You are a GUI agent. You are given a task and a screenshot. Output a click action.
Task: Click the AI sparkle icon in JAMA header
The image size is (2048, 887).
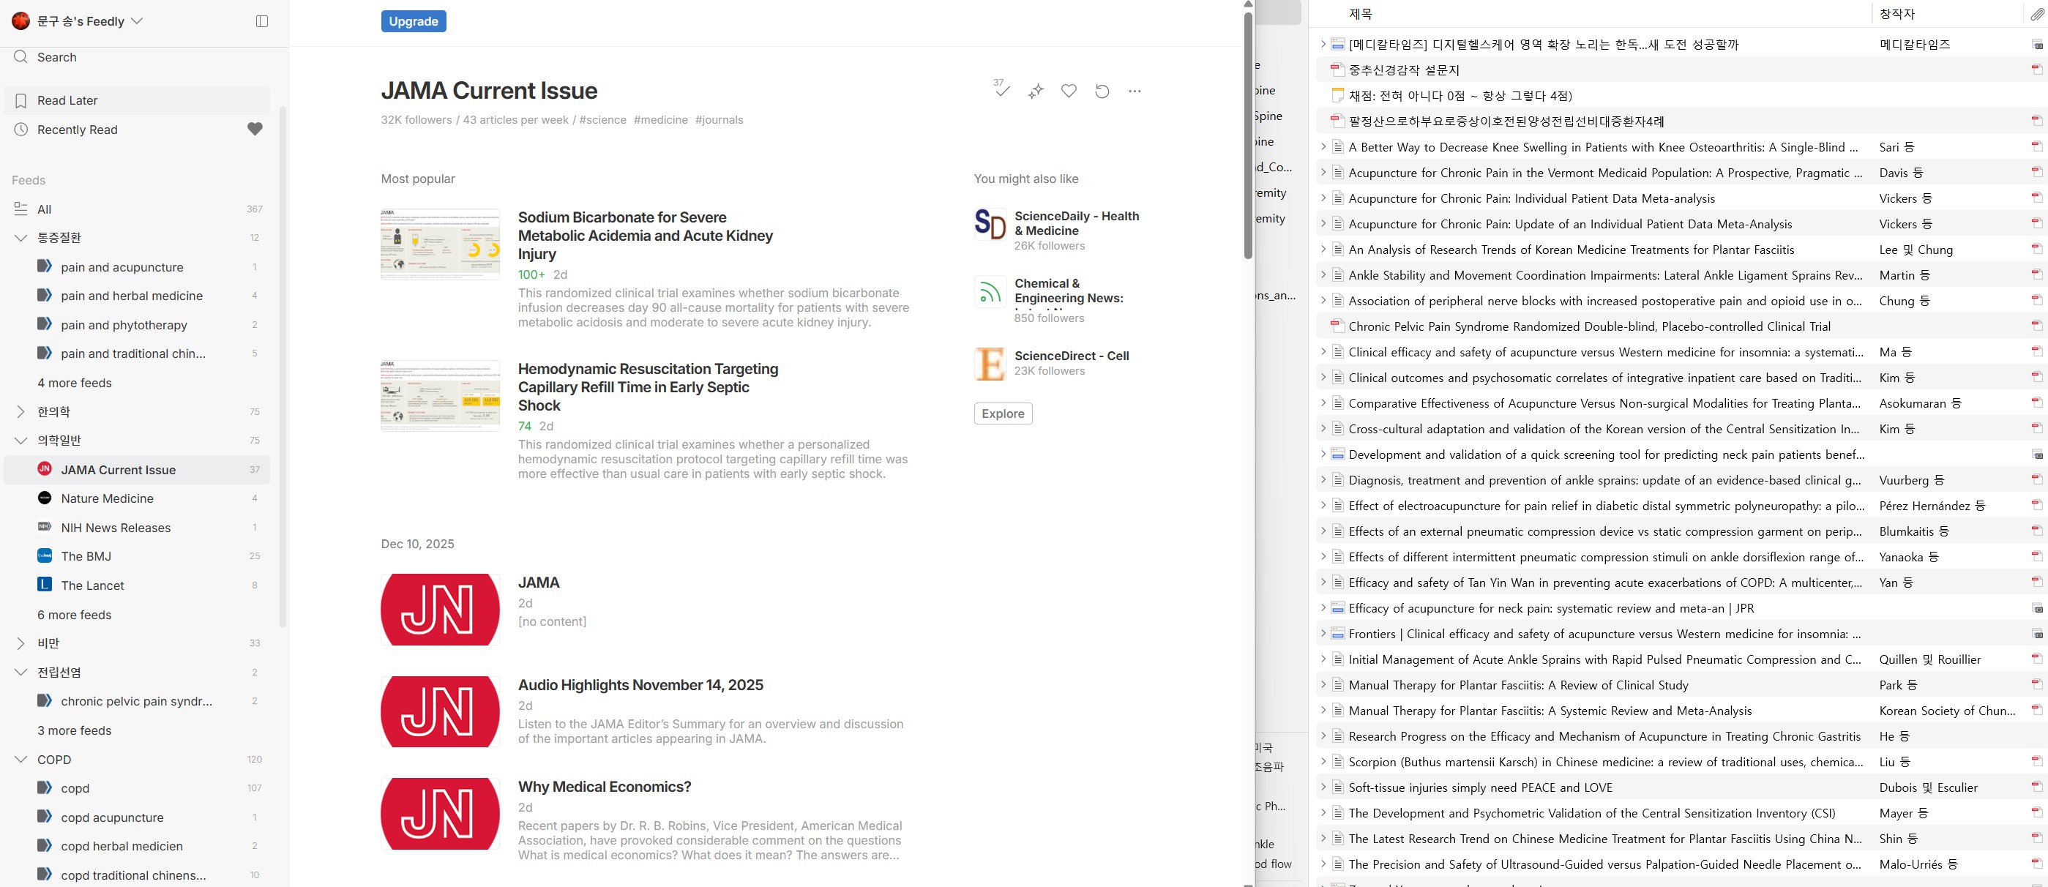click(x=1035, y=91)
